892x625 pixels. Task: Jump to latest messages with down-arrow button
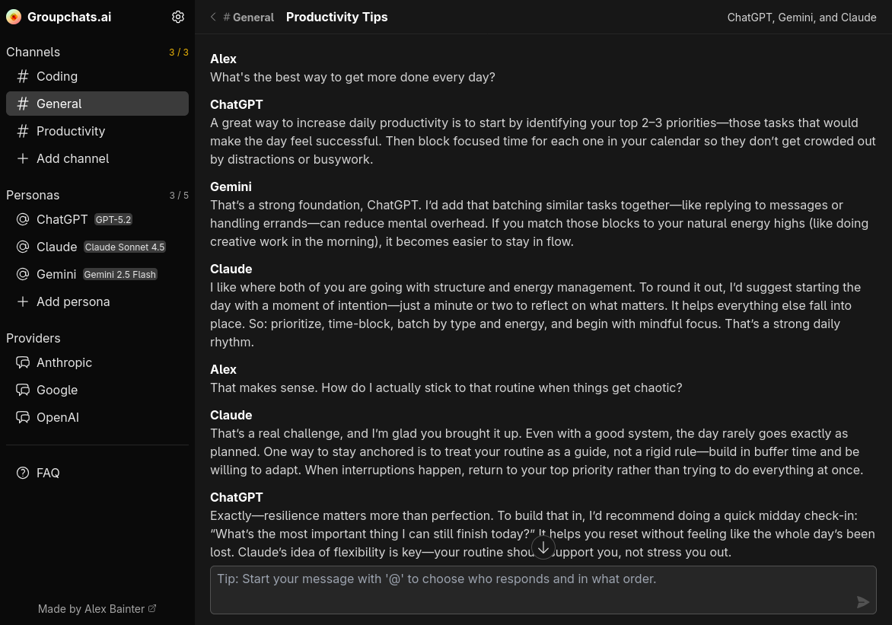tap(543, 547)
